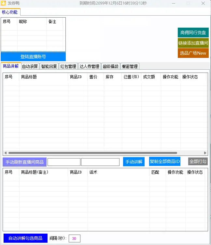Close the 发券鸭 window
211x245 pixels.
203,3
